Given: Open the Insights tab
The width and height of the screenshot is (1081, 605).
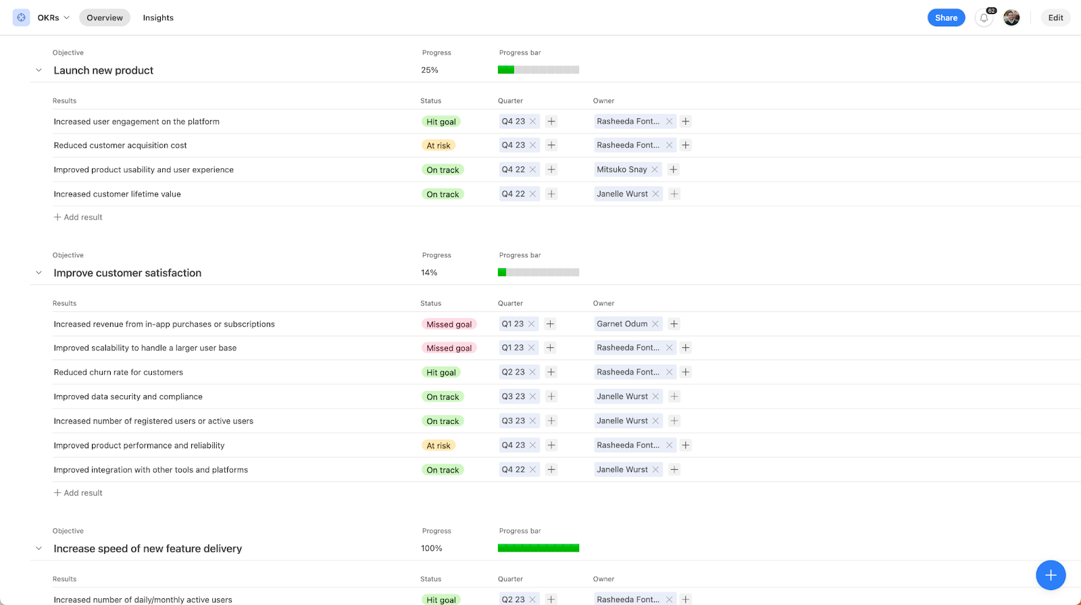Looking at the screenshot, I should pos(158,18).
